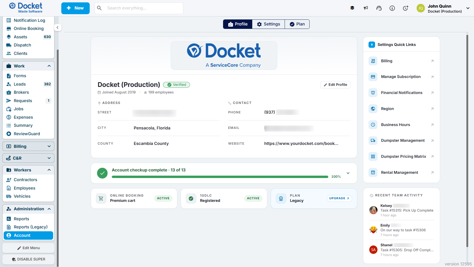Open Manage Subscription quick link arrow
This screenshot has height=267, width=474.
coord(432,77)
